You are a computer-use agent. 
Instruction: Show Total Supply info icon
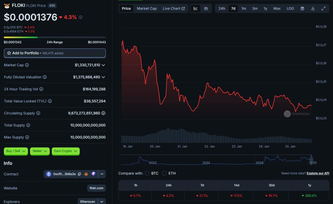tap(28, 125)
